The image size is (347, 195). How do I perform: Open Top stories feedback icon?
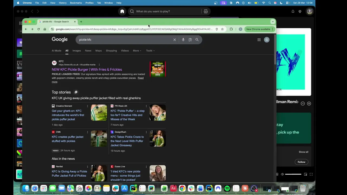pos(76,92)
